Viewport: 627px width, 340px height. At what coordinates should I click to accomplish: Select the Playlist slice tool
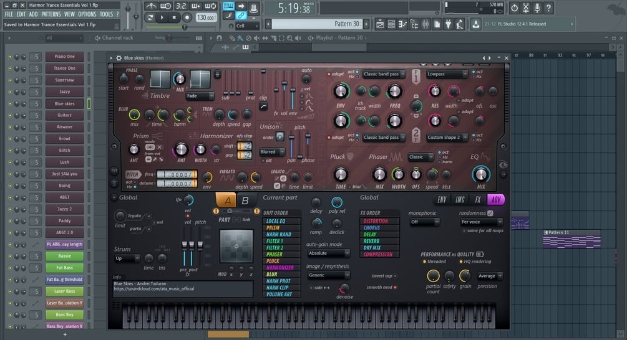[273, 38]
